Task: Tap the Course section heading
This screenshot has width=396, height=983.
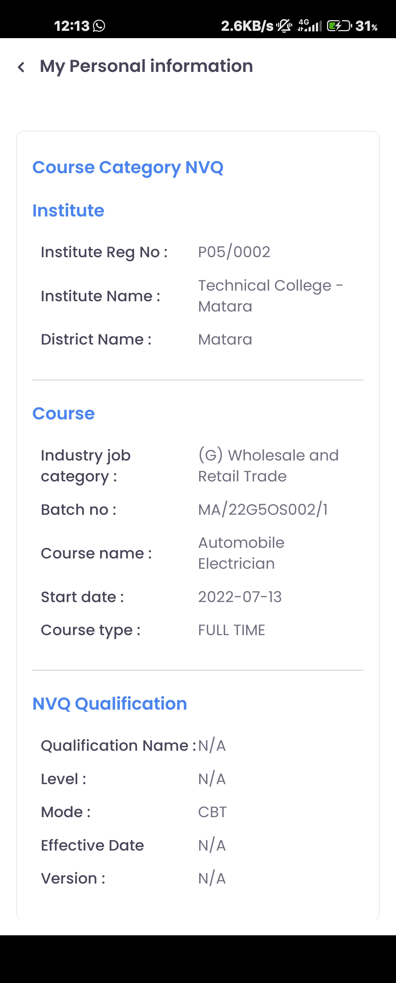Action: point(64,413)
